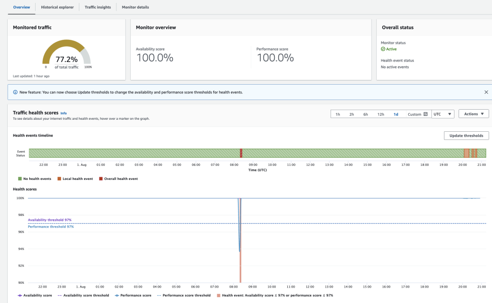Screen dimensions: 492x303
Task: Click the red event marker on the timeline
Action: tap(241, 153)
